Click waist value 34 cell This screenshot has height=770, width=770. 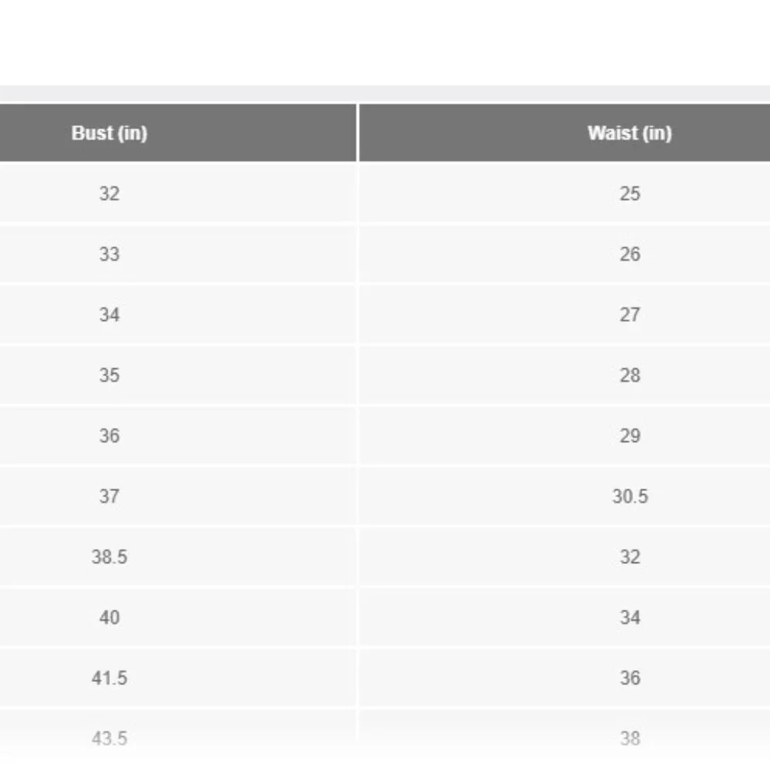click(564, 618)
